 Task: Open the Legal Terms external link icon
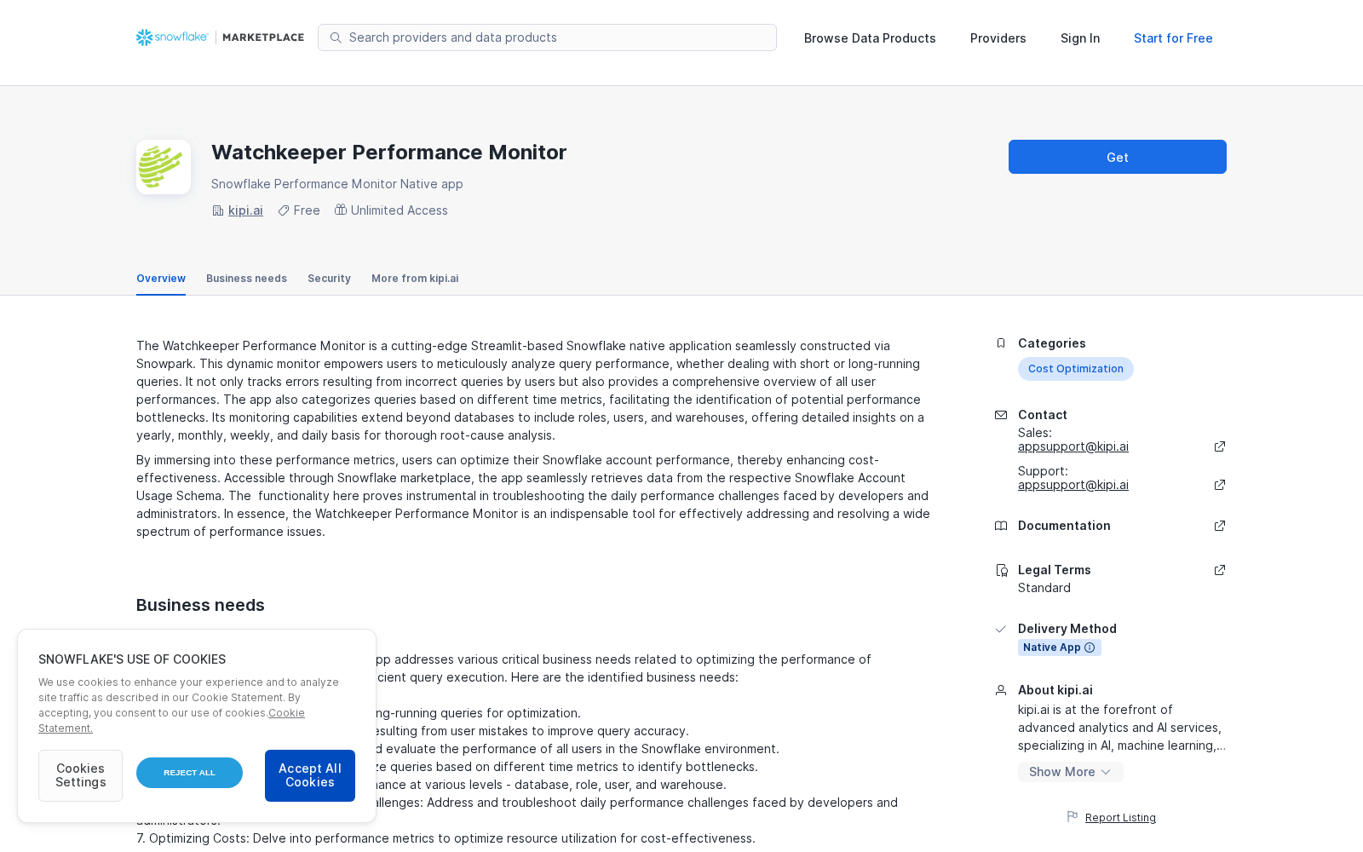click(1220, 570)
